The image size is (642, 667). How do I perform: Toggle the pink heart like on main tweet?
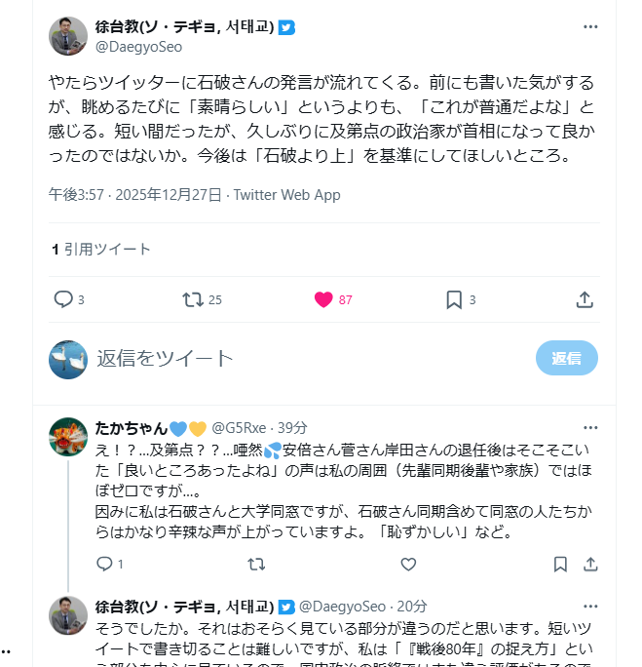point(323,299)
